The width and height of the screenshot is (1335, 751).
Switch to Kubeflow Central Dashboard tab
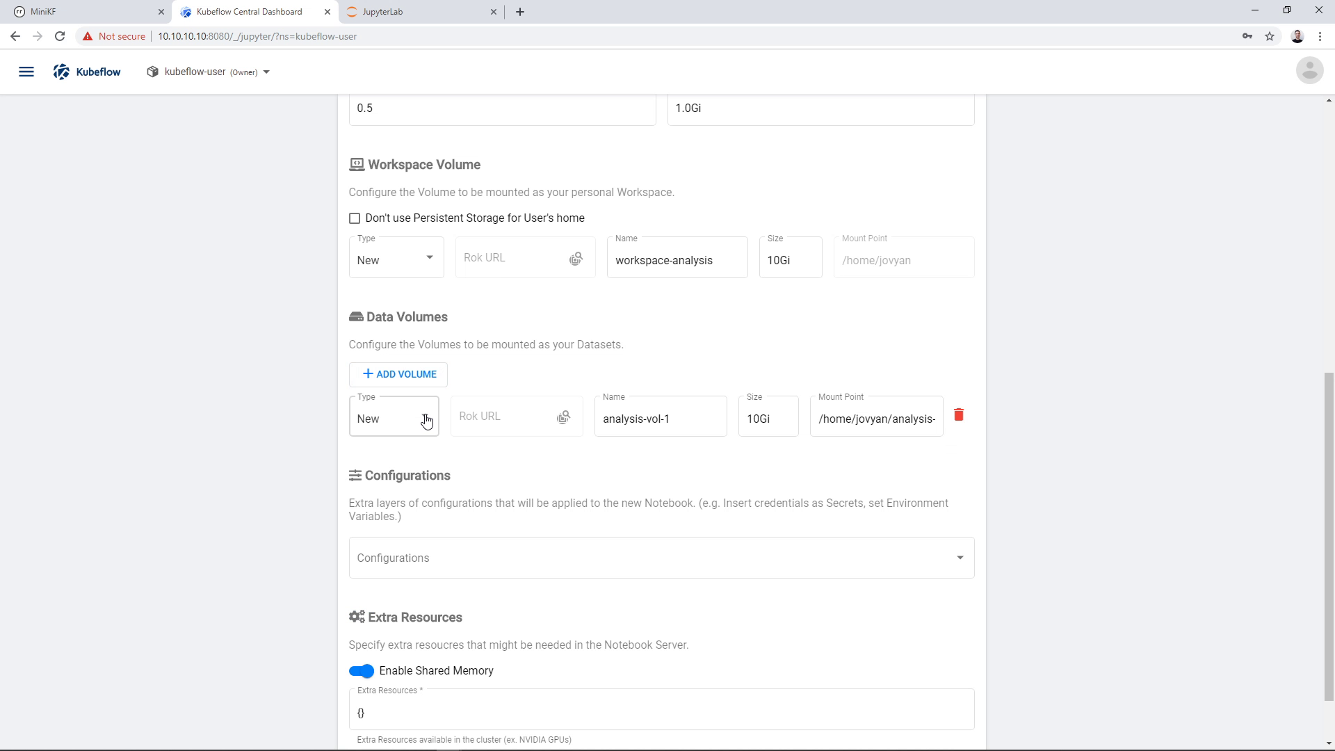[254, 12]
